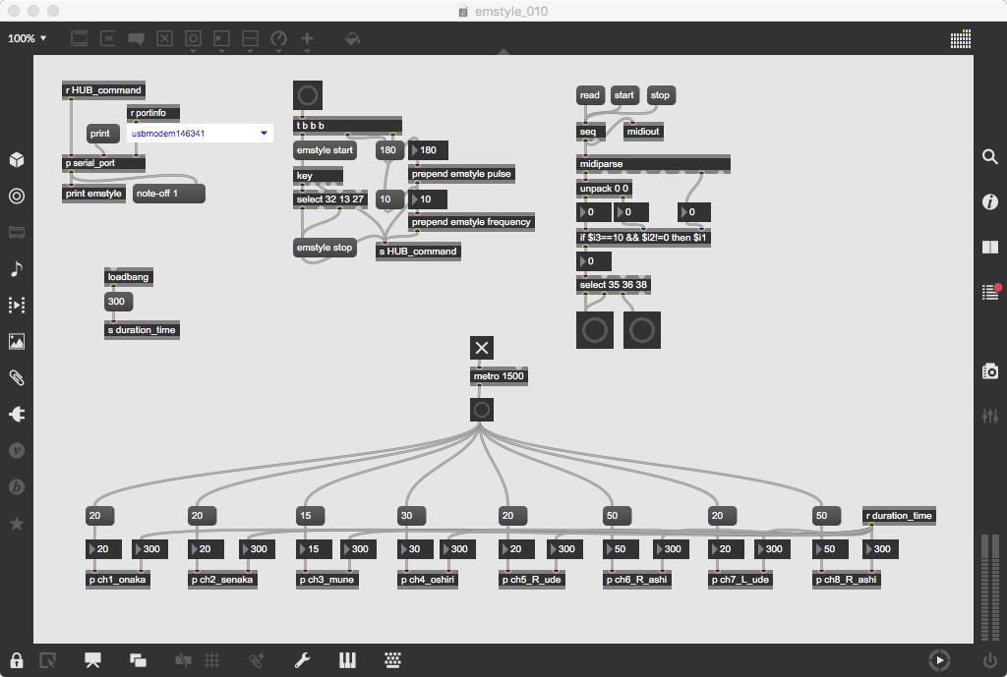Open the calendar grid icon top right
1007x677 pixels.
[960, 39]
